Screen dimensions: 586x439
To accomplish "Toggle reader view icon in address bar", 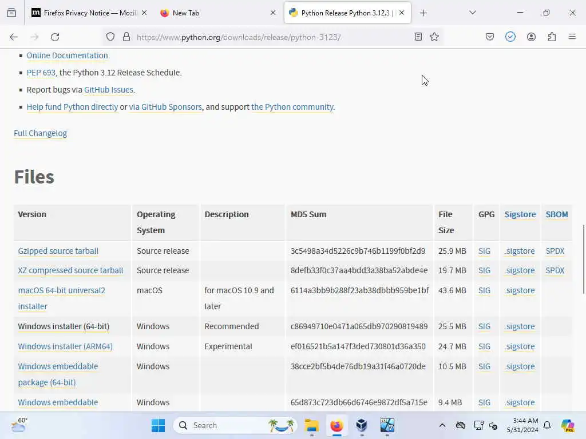I will (418, 37).
